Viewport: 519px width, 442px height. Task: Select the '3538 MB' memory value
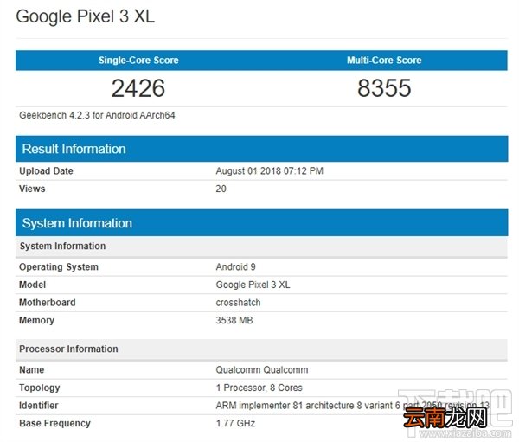(234, 320)
